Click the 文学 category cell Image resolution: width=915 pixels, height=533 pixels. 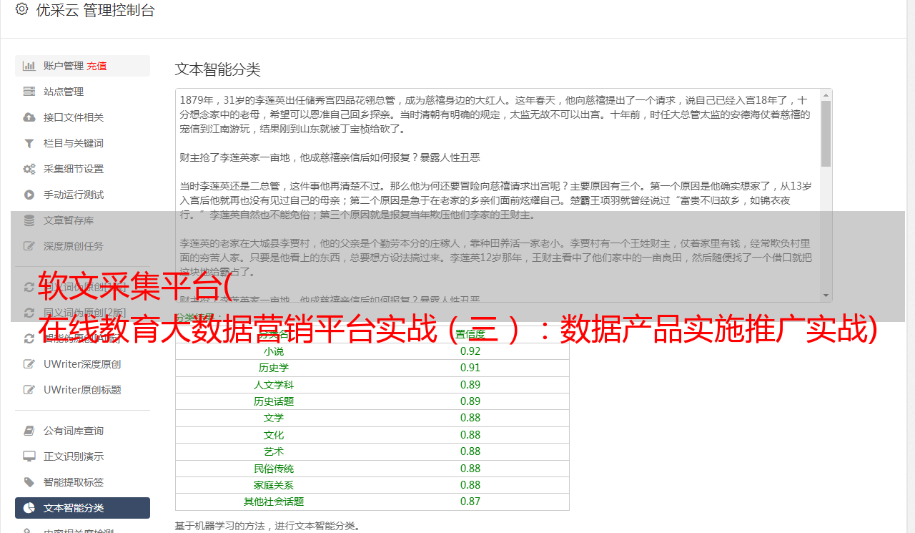point(274,418)
